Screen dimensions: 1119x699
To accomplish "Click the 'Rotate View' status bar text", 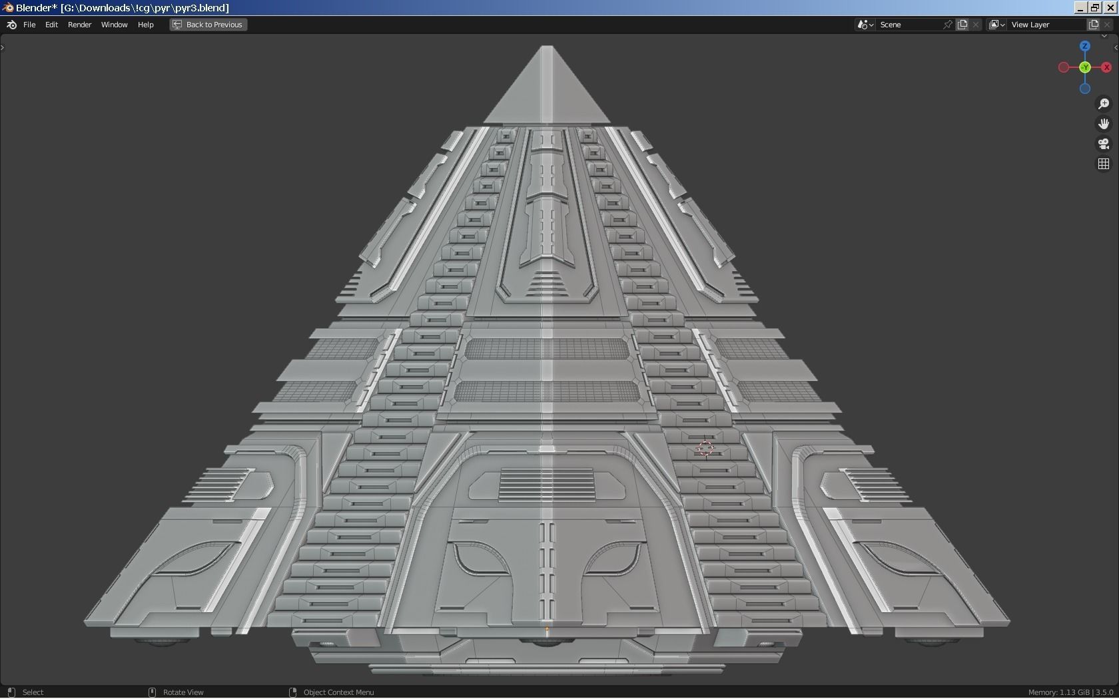I will click(x=183, y=692).
